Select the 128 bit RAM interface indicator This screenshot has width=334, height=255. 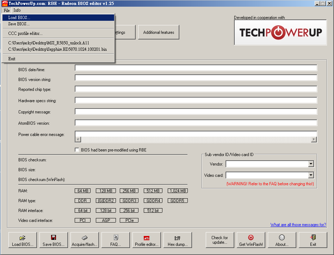(x=106, y=211)
